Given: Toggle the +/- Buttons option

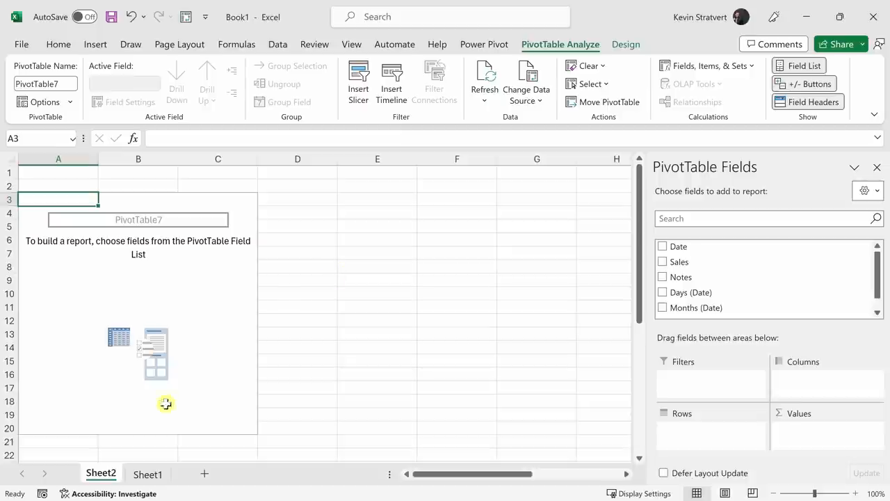Looking at the screenshot, I should pyautogui.click(x=804, y=83).
